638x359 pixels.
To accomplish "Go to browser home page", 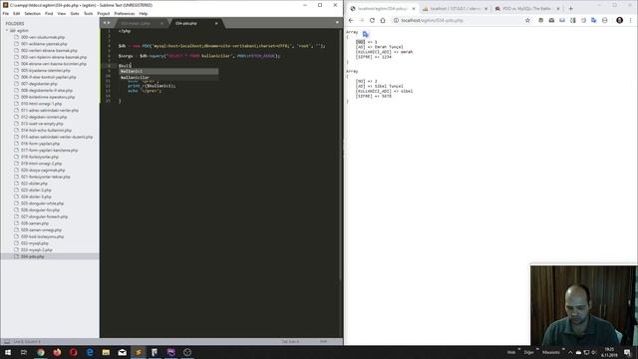I will pos(383,20).
